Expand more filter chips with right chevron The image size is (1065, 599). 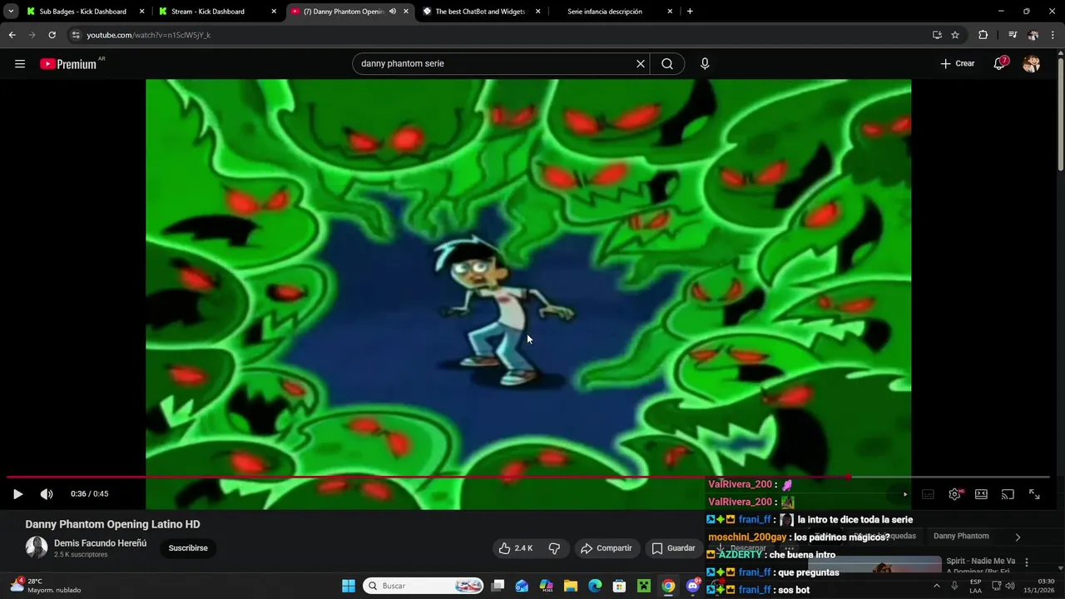1017,537
